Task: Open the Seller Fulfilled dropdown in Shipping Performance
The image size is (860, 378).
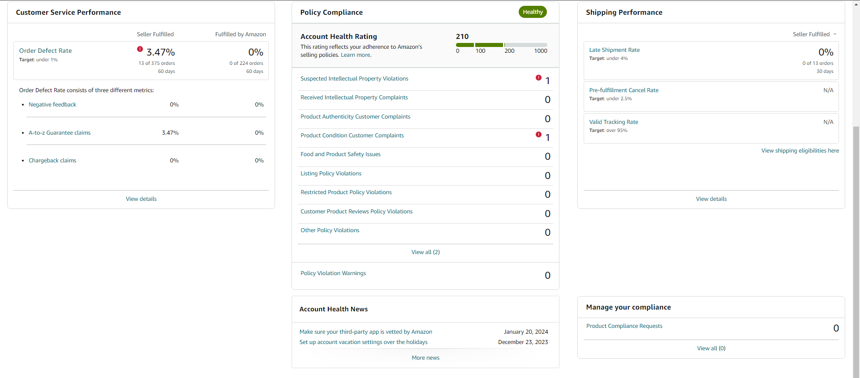Action: [x=814, y=34]
